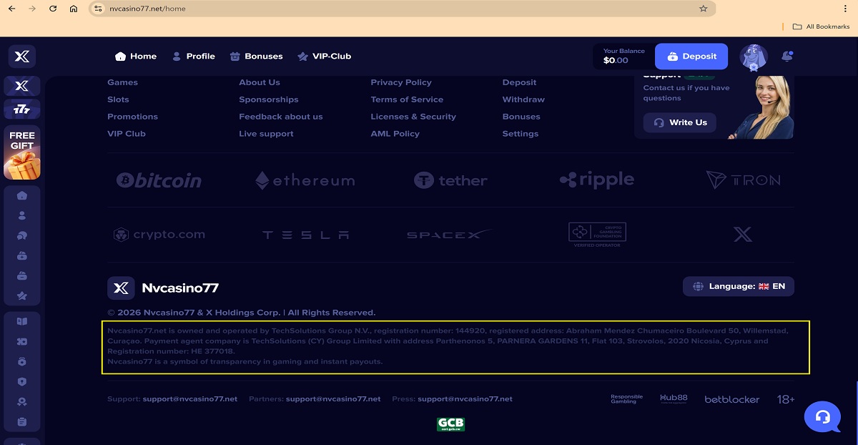Click the AML Policy footer link
Viewport: 858px width, 445px height.
point(395,134)
